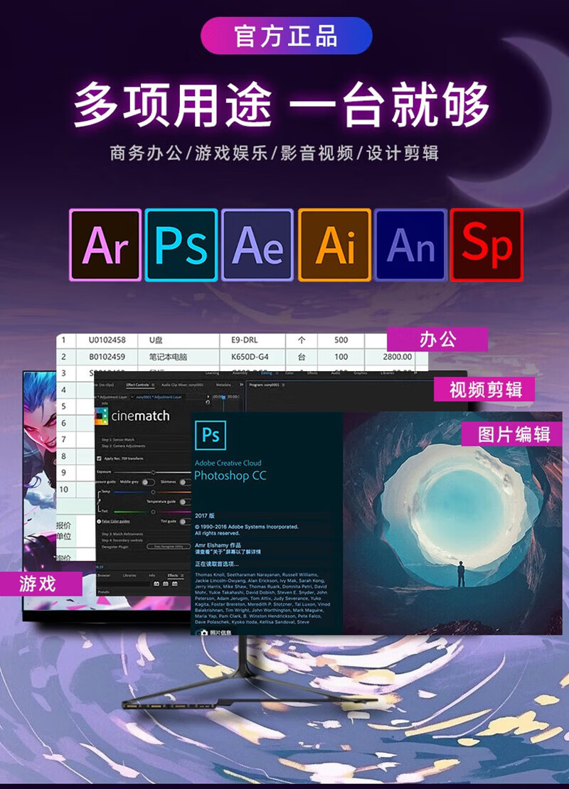
Task: Toggle the Middle grey switch
Action: 148,482
